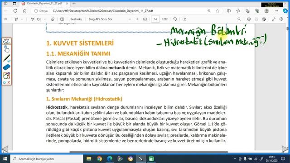Open the profile avatar menu
This screenshot has height=163, width=290.
click(x=266, y=11)
